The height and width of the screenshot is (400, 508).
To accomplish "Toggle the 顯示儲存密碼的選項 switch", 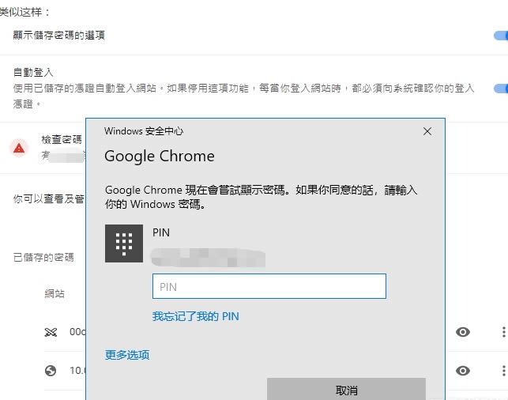I will 499,36.
